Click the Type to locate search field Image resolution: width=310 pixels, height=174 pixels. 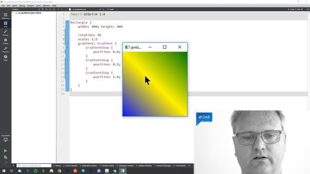(x=34, y=166)
